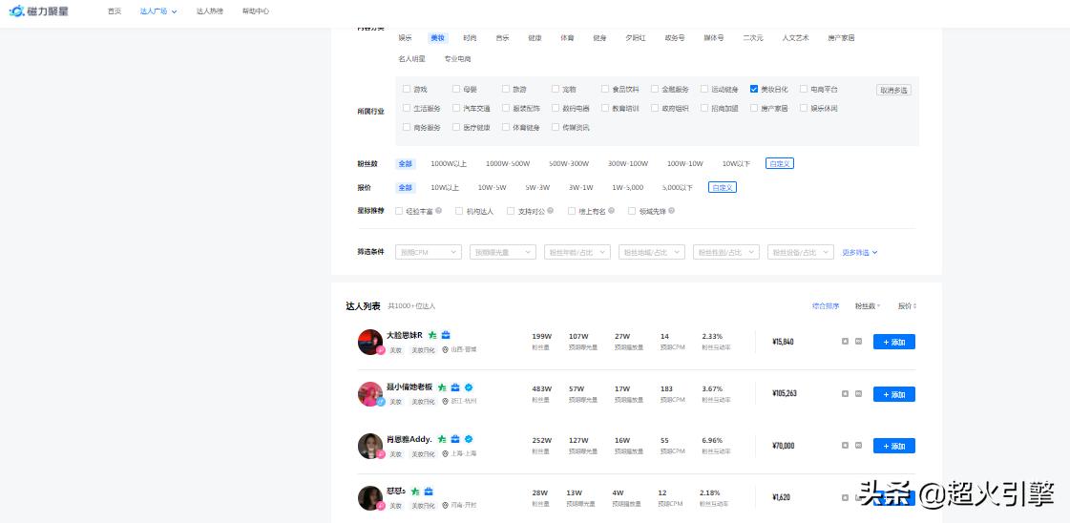This screenshot has height=523, width=1070.
Task: Sort talent list by 粉丝数
Action: [x=868, y=306]
